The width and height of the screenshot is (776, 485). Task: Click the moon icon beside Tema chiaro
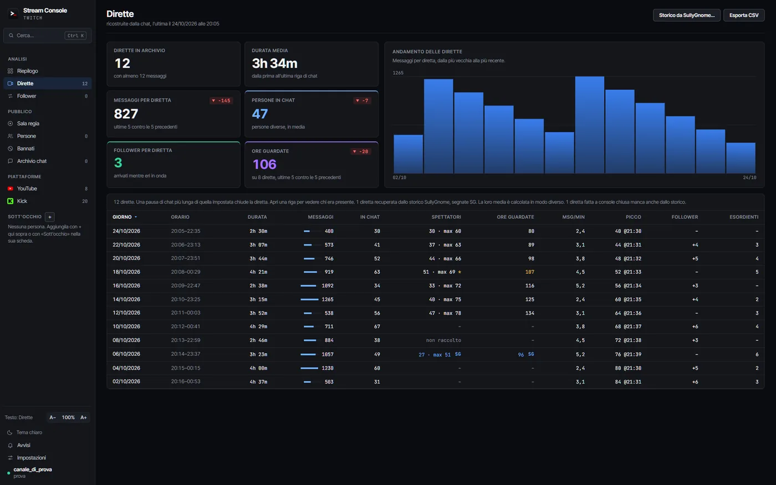9,432
